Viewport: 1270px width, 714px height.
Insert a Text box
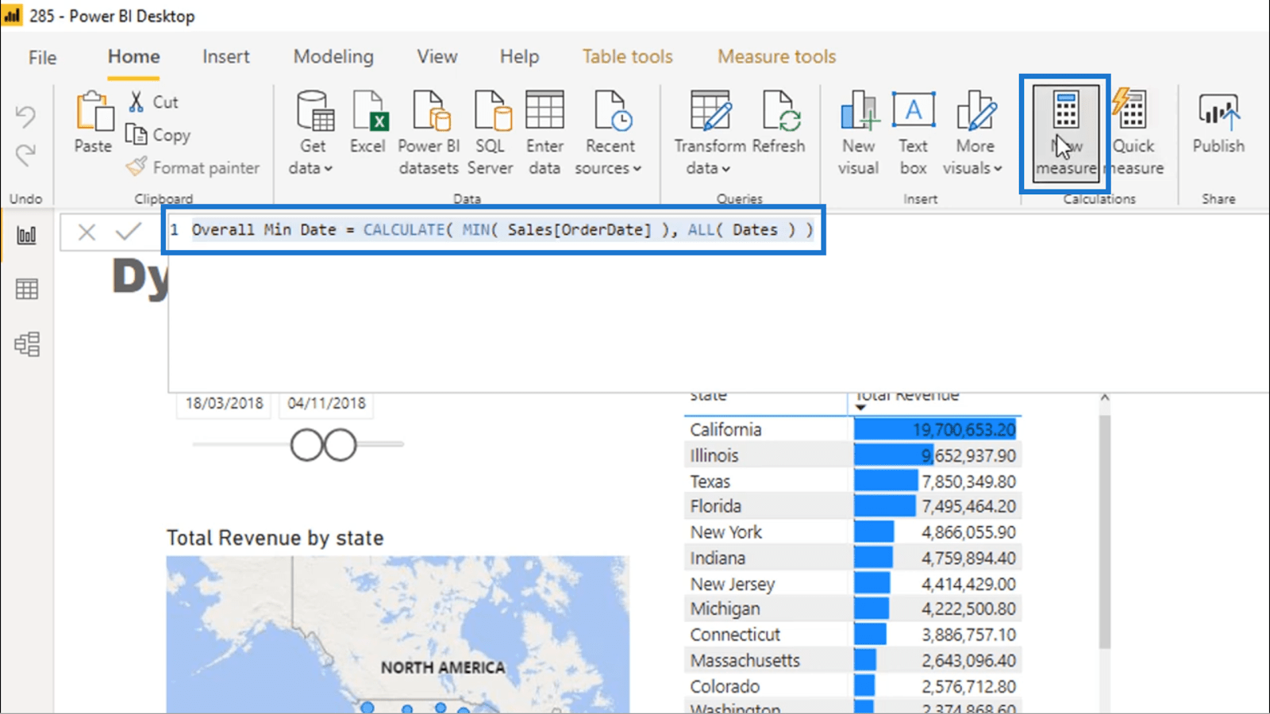[913, 132]
